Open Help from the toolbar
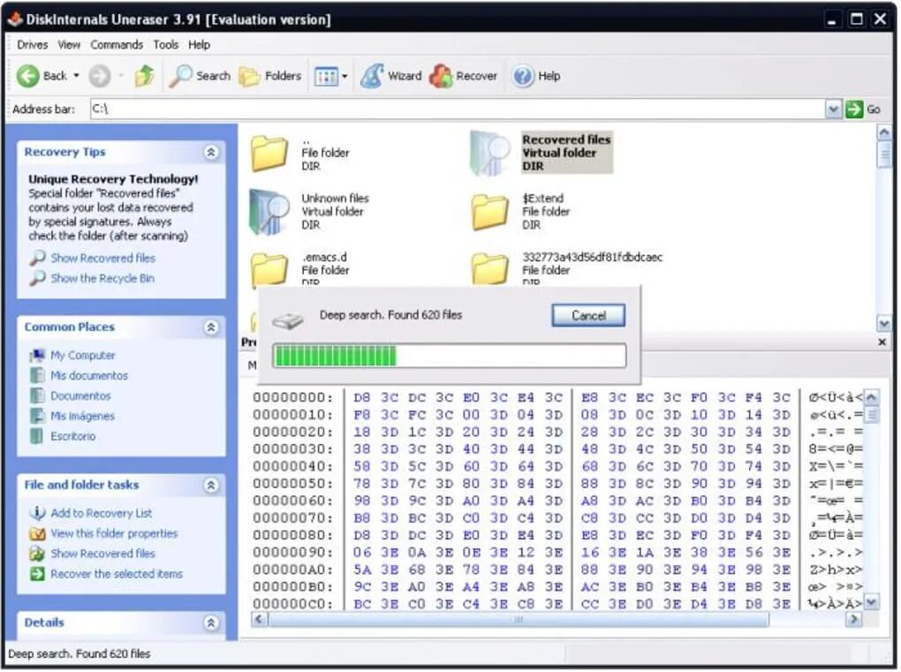The image size is (901, 672). point(536,76)
